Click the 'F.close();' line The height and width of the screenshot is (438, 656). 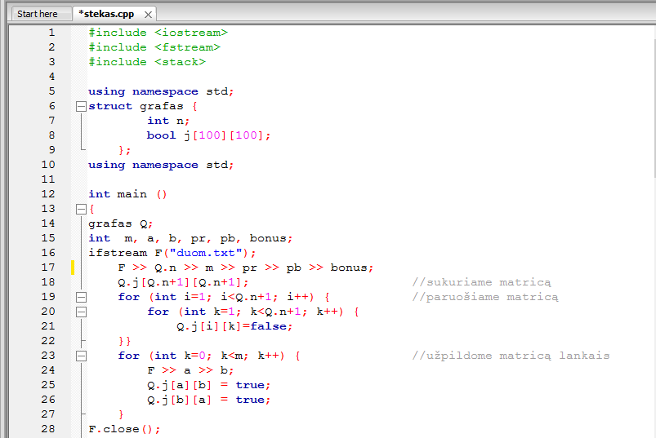pos(124,429)
